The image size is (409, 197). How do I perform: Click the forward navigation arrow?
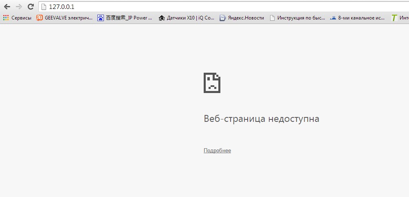pyautogui.click(x=19, y=7)
